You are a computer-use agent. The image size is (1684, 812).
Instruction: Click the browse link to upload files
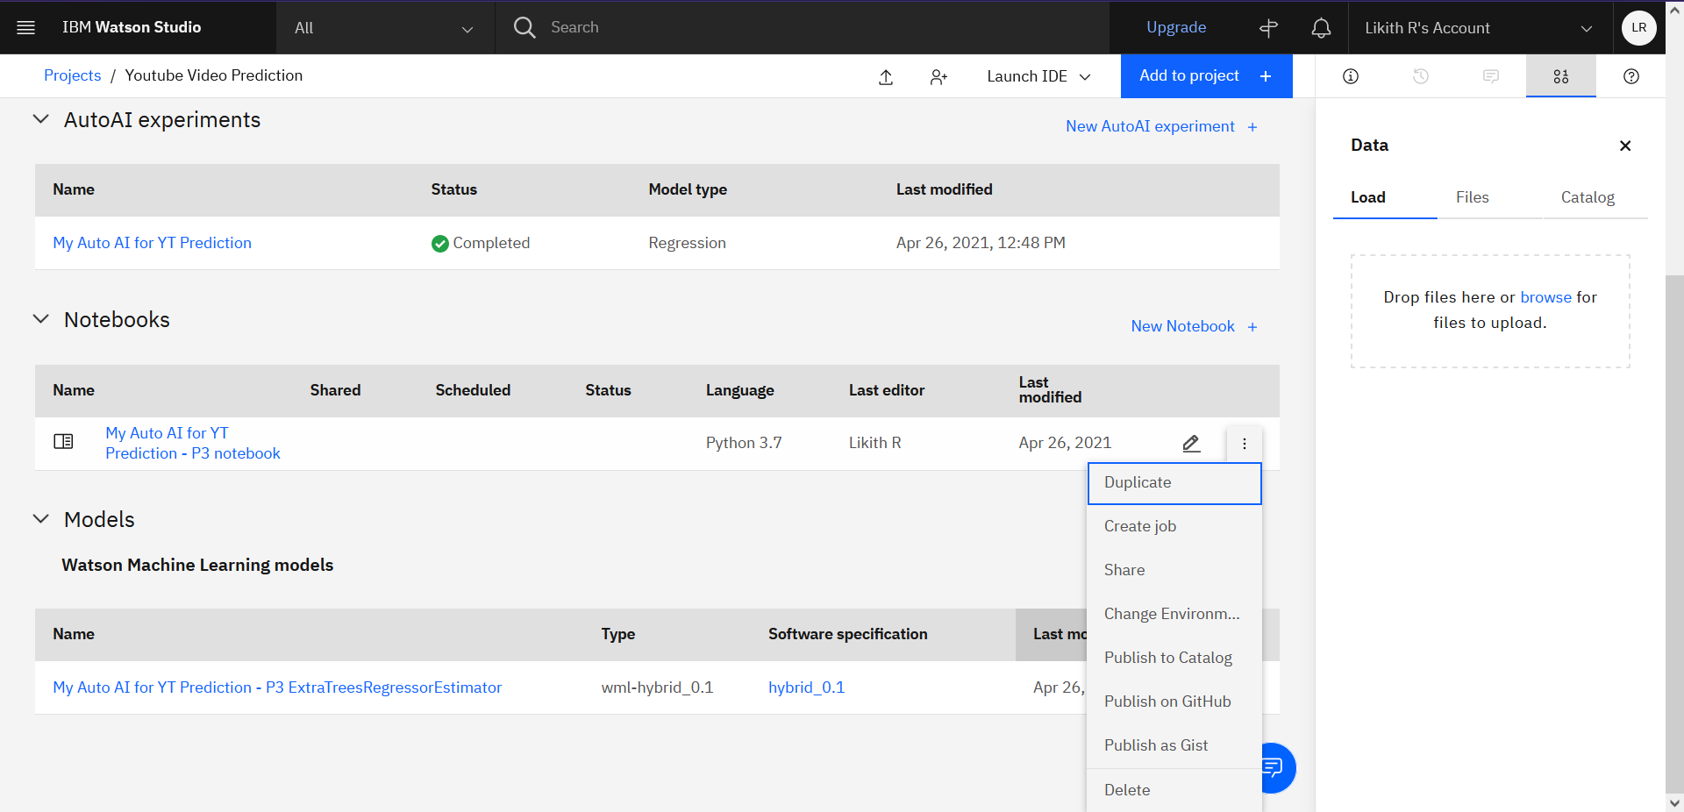[x=1545, y=297]
